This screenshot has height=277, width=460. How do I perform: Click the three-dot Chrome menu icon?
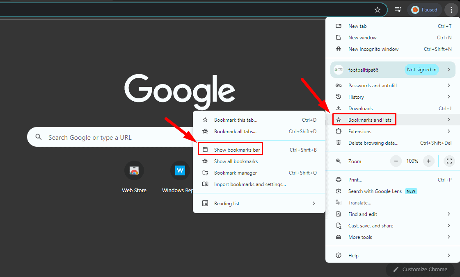(x=451, y=10)
